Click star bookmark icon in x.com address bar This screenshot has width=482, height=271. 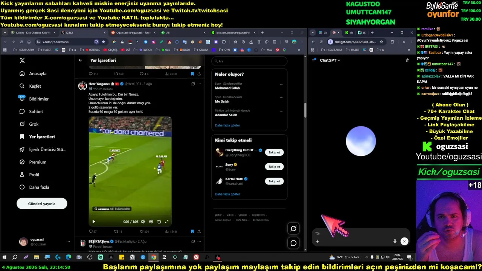click(x=104, y=42)
